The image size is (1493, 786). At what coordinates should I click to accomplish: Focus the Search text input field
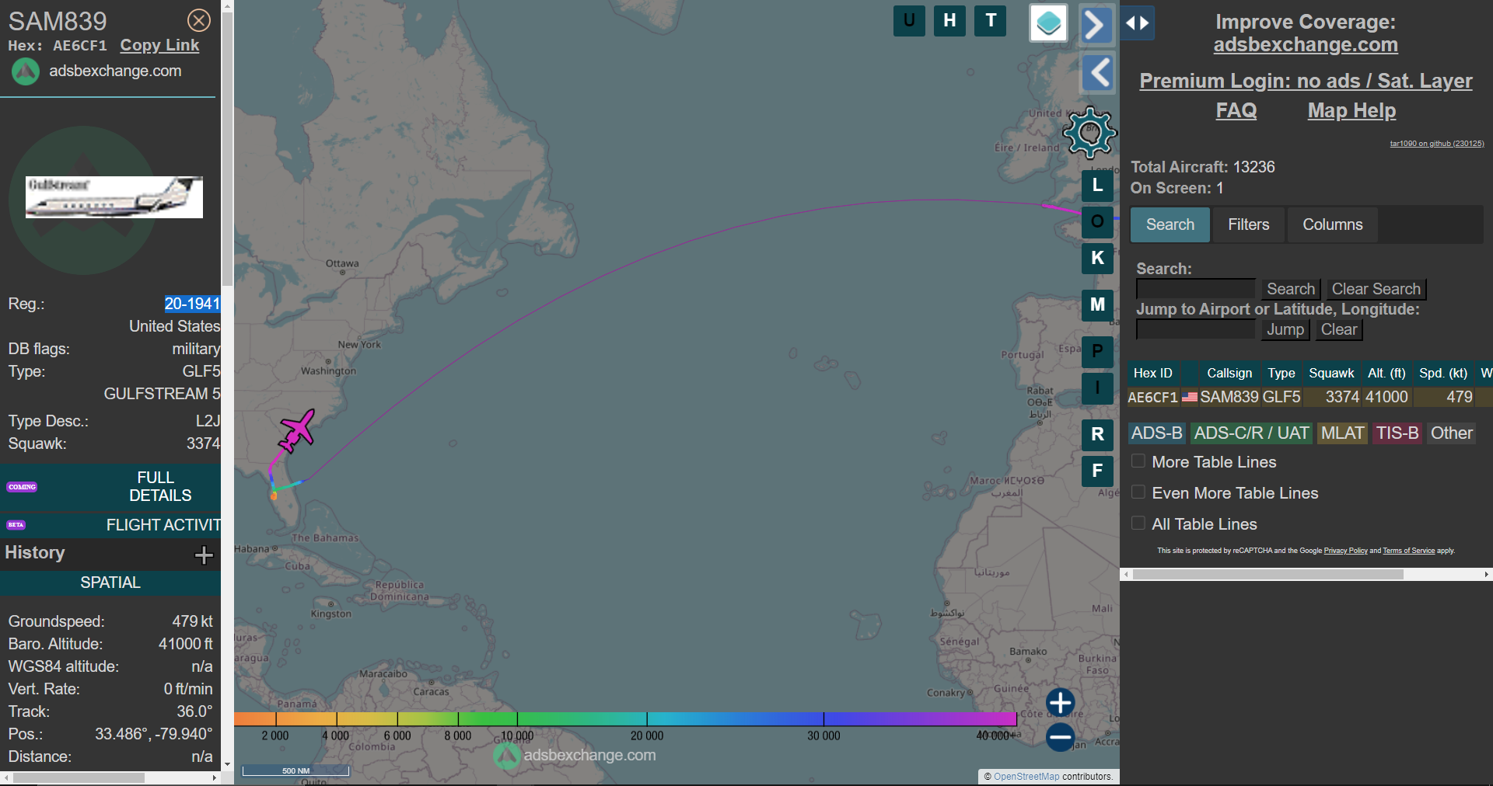[1195, 289]
